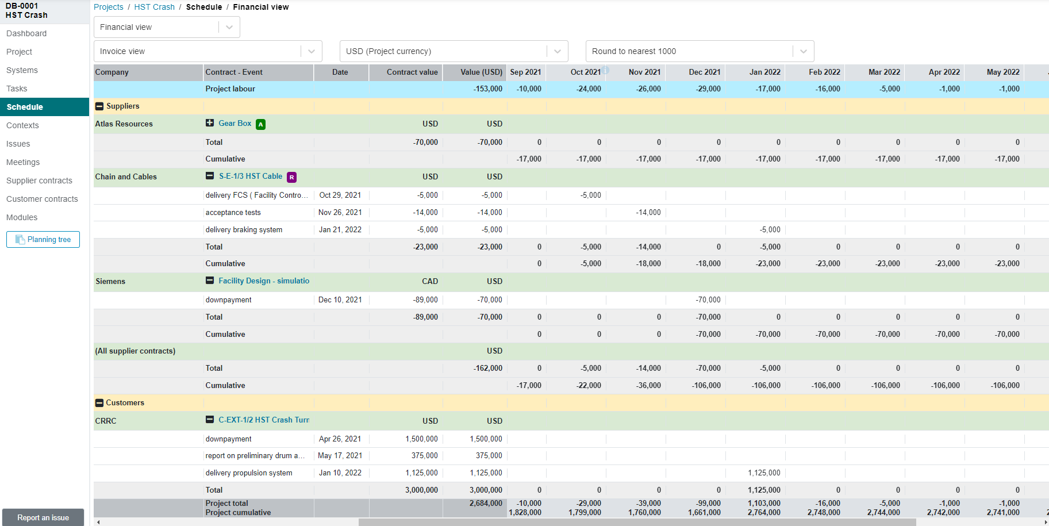Open the Financial view dropdown
The width and height of the screenshot is (1049, 526).
click(167, 27)
